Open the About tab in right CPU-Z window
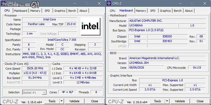Viewport: 211px width, 105px height. [189, 11]
